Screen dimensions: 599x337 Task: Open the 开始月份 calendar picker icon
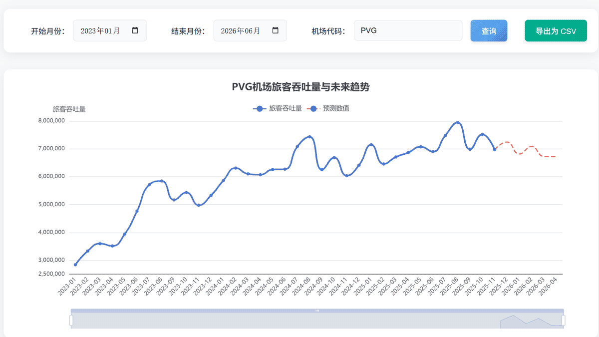(x=135, y=30)
